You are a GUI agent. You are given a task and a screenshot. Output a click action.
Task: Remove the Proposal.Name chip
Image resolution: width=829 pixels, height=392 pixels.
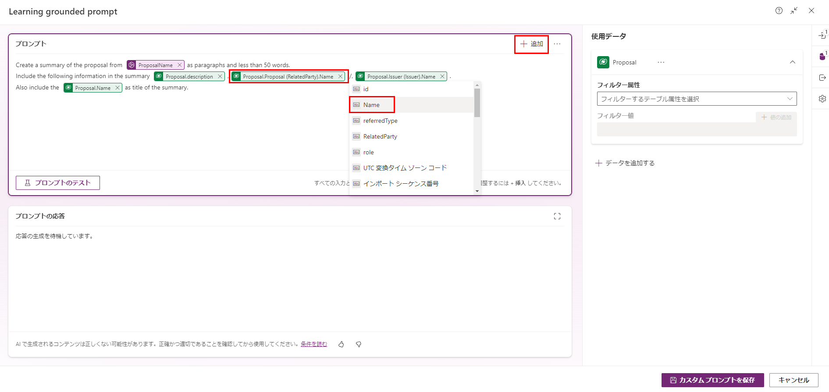point(117,88)
